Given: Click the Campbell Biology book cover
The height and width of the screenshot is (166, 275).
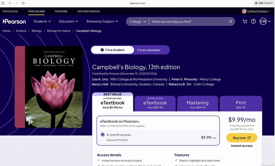Looking at the screenshot, I should (x=49, y=87).
